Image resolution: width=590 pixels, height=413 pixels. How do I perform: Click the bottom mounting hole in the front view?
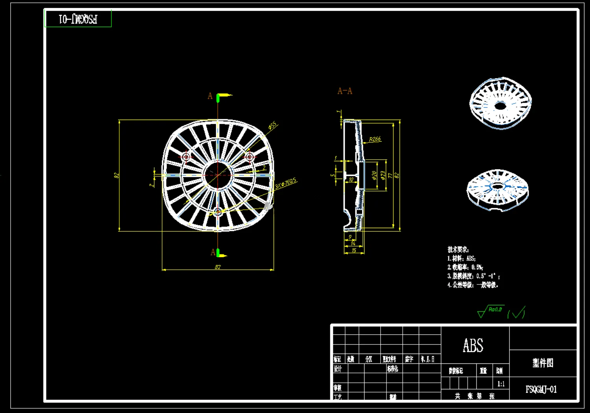[218, 212]
